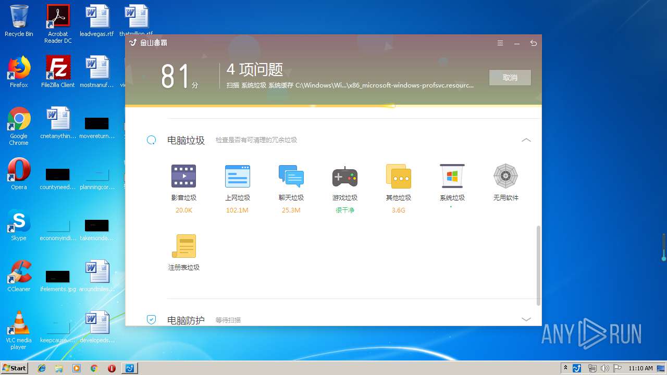Screen dimensions: 667x375
Task: Collapse the 电脑垃圾 section
Action: coord(526,140)
